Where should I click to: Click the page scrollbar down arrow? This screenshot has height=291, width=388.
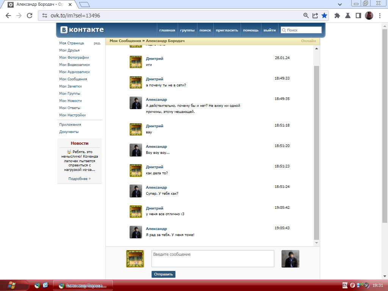[x=385, y=276]
